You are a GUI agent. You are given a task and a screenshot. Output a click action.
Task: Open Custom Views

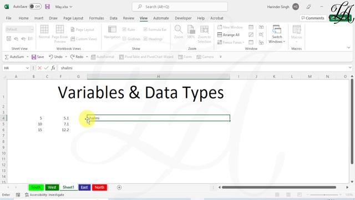coord(84,39)
